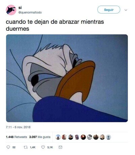Open the orca profile avatar
The width and height of the screenshot is (135, 155).
[x=11, y=10]
